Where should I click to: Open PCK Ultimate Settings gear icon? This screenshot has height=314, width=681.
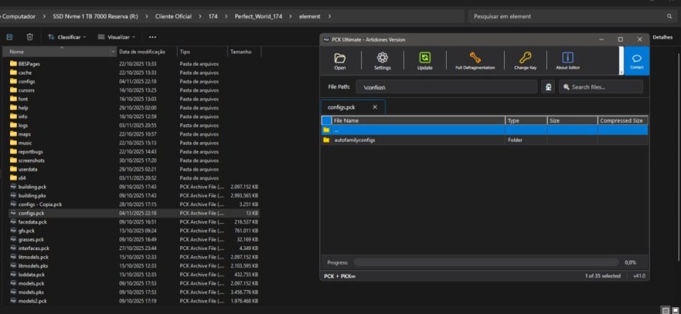coord(382,60)
